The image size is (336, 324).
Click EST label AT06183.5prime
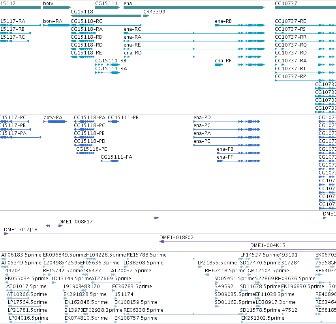click(x=21, y=255)
